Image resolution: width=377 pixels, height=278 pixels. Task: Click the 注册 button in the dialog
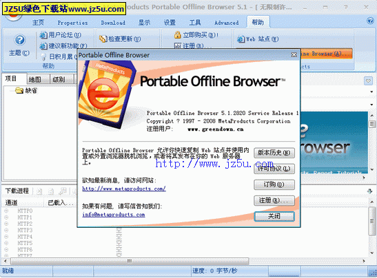pyautogui.click(x=274, y=200)
